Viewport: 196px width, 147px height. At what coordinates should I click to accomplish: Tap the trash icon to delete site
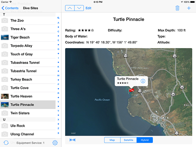[x=177, y=8]
